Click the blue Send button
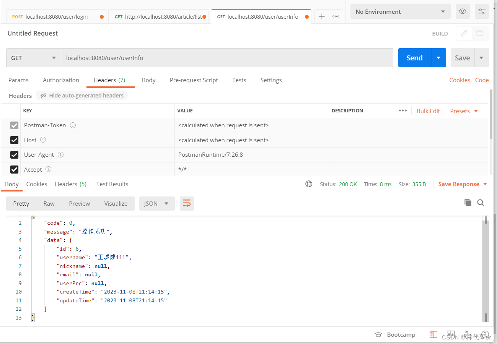 click(415, 58)
